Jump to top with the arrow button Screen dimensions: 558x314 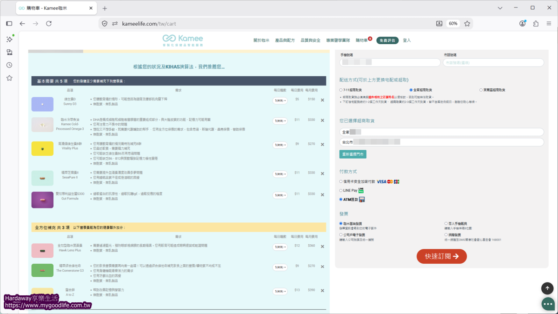point(547,288)
